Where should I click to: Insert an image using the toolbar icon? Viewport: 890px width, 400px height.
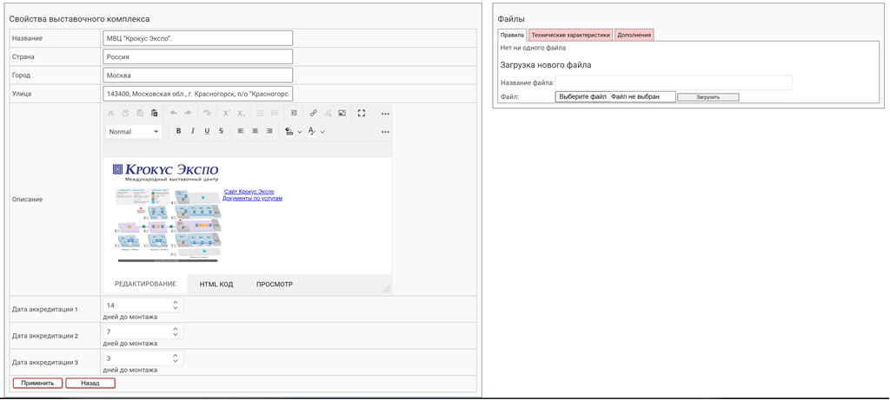(342, 114)
